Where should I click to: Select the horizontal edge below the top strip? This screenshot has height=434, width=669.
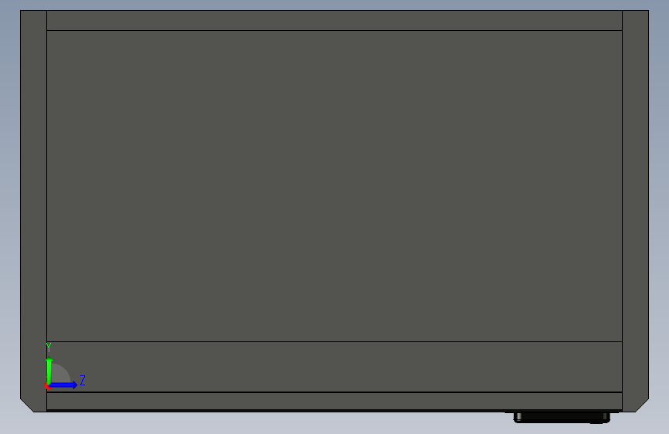tap(335, 30)
